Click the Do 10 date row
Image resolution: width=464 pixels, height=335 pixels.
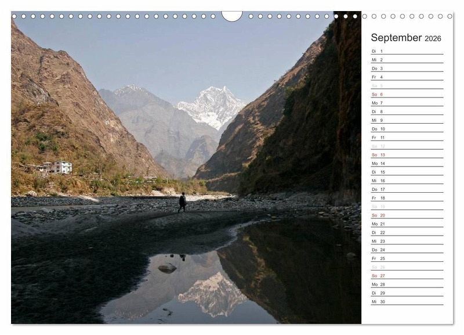coord(407,129)
